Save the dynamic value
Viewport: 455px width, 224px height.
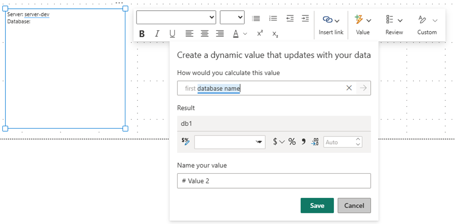click(x=317, y=206)
